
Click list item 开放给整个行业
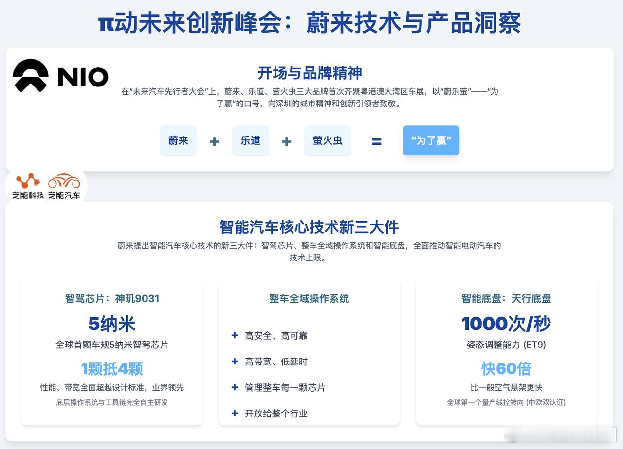(276, 414)
